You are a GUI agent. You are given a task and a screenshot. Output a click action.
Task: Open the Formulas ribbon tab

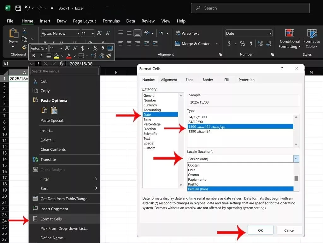(111, 21)
